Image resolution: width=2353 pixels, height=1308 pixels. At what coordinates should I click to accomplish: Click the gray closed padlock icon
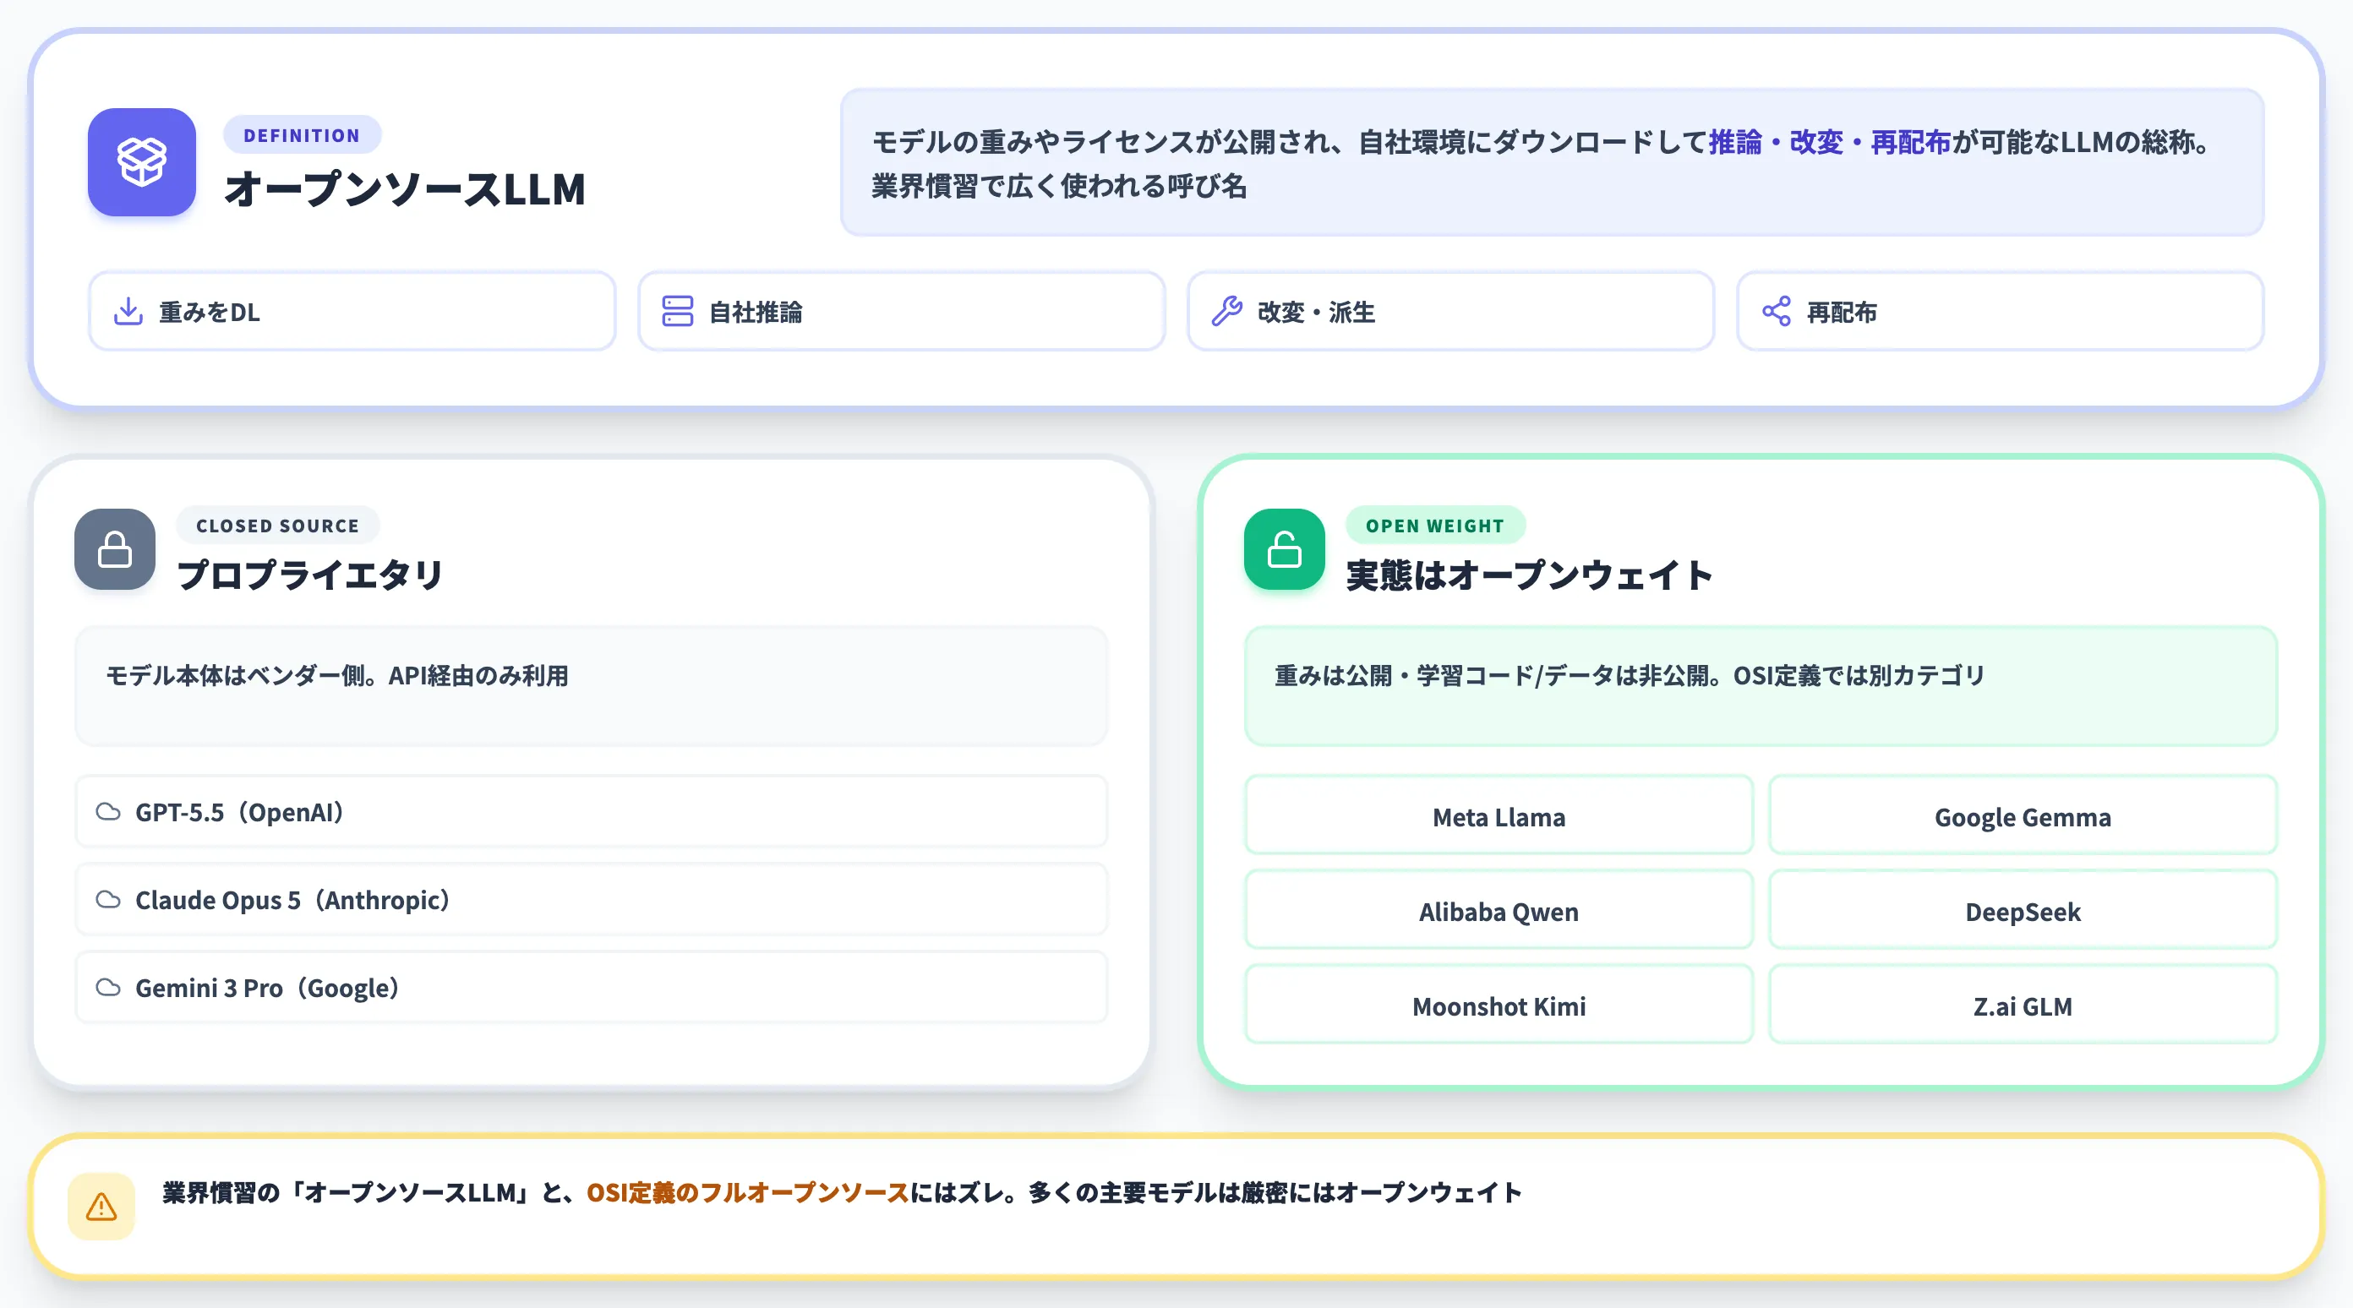point(115,549)
